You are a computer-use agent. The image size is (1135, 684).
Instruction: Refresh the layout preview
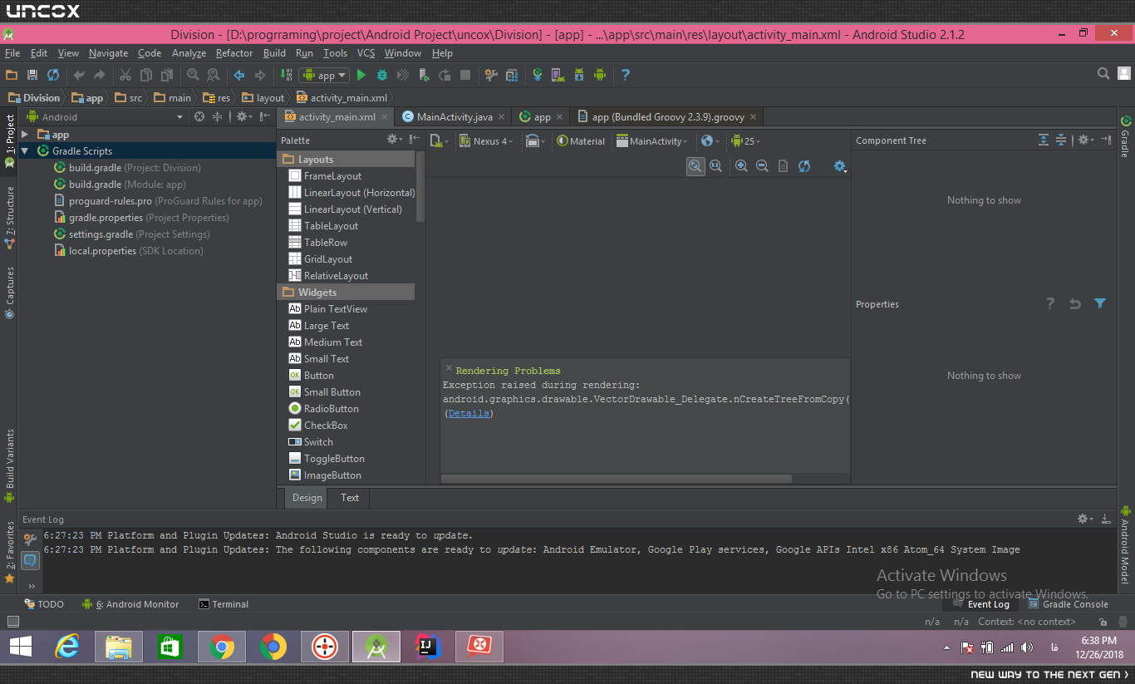click(x=803, y=166)
